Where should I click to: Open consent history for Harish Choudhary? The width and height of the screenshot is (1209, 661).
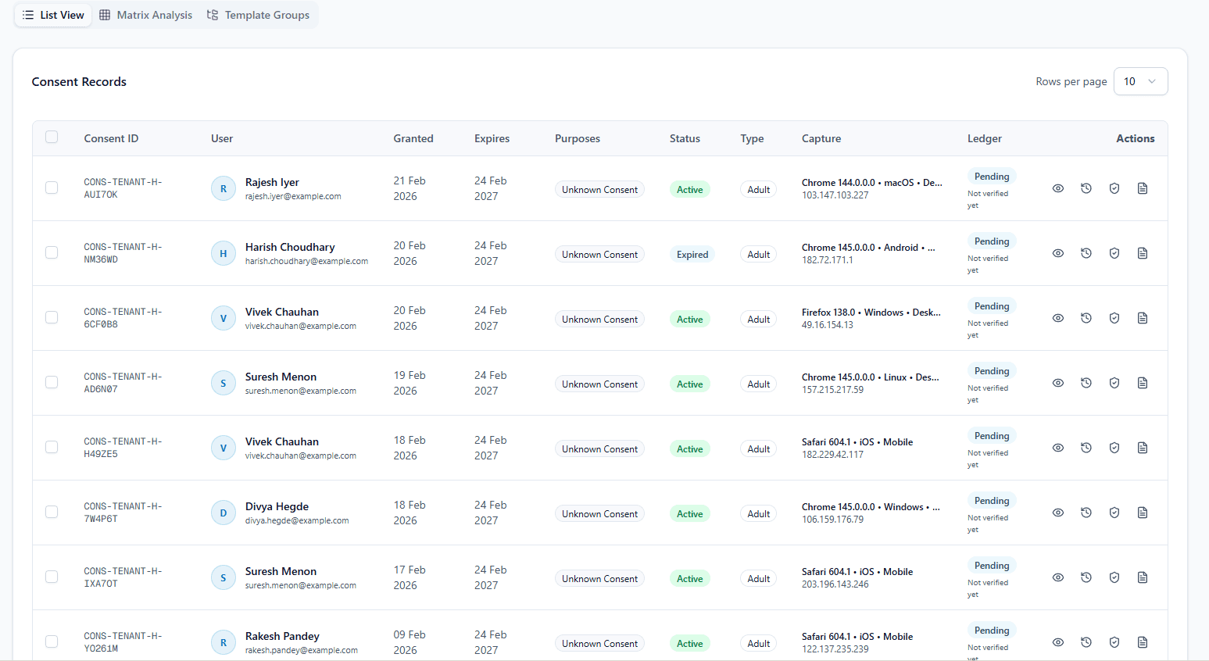click(1086, 252)
